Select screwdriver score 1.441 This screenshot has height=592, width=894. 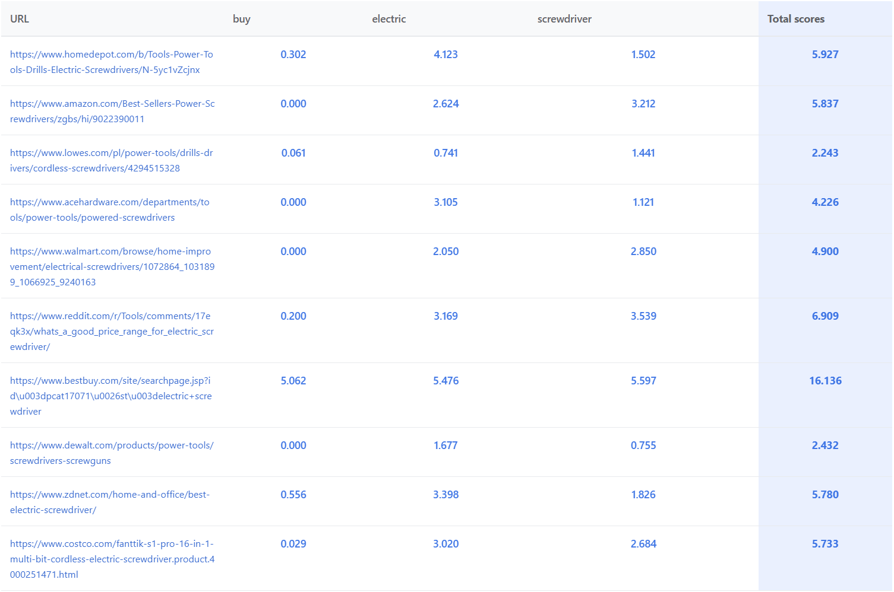point(643,153)
